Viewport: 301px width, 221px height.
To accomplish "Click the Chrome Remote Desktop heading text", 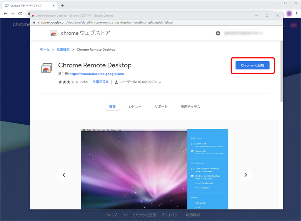I will click(x=95, y=65).
